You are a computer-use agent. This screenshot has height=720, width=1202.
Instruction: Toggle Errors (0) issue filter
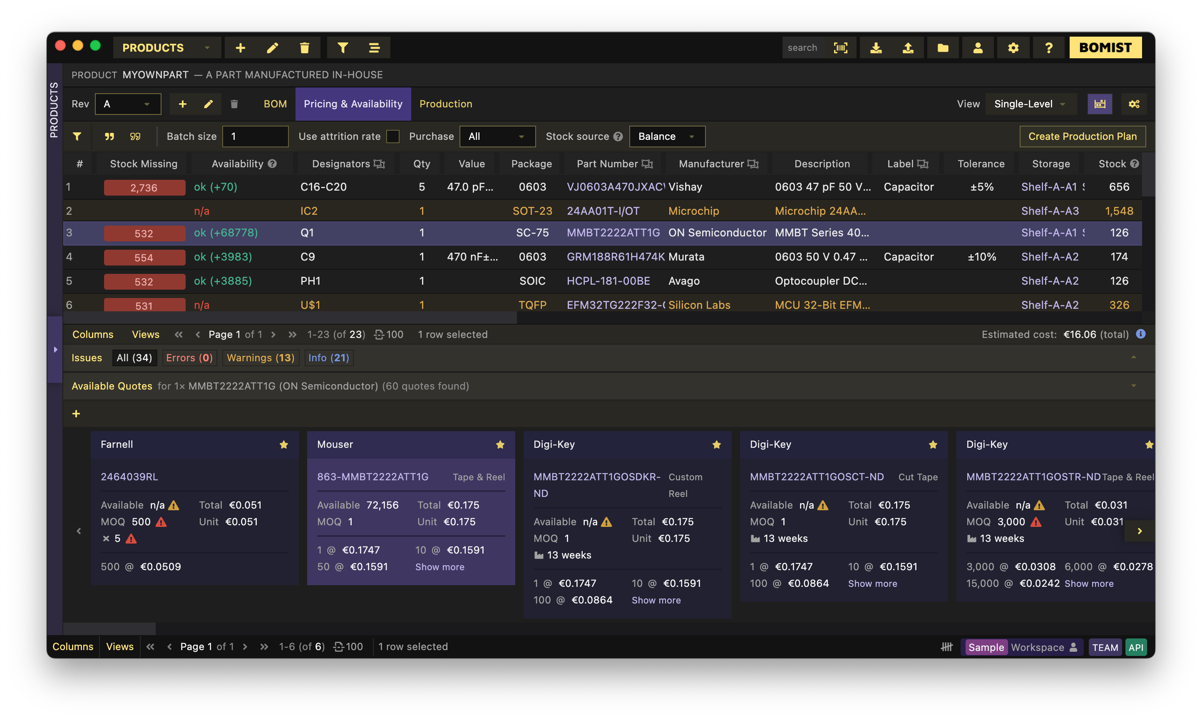(189, 358)
